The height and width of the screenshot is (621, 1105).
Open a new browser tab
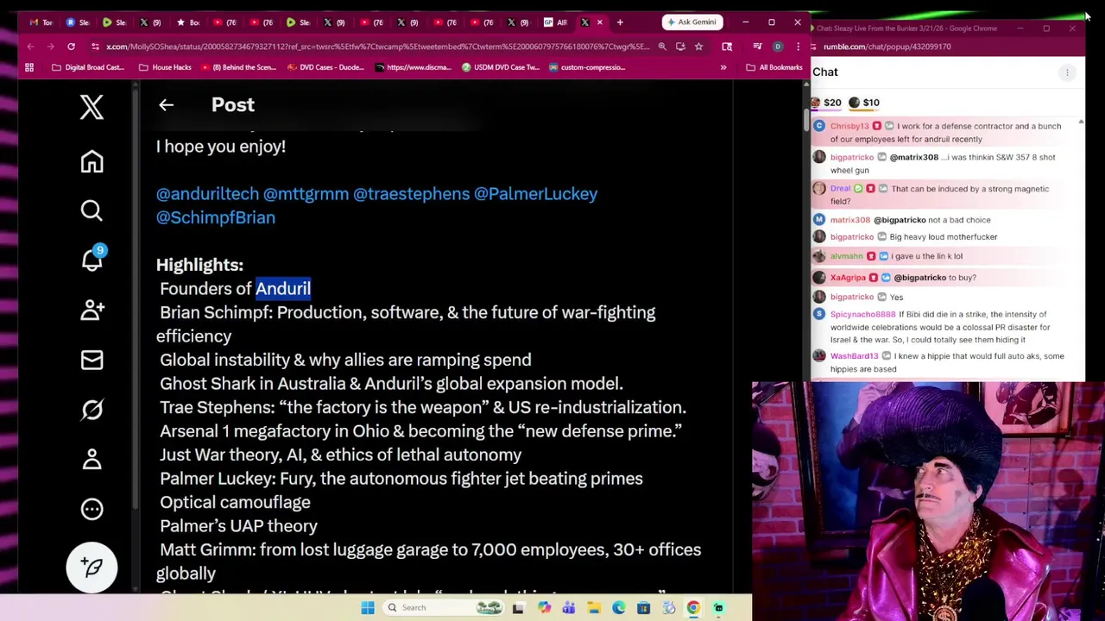coord(620,22)
